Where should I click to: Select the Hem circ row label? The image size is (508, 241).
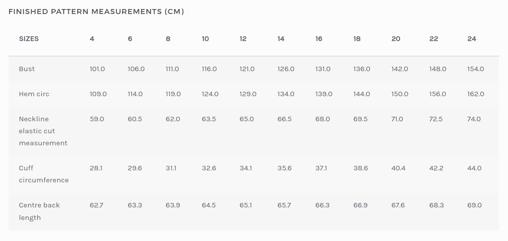(x=34, y=94)
